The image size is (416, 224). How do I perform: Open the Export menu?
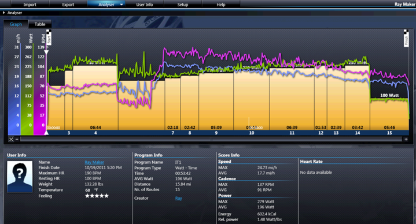pyautogui.click(x=68, y=5)
